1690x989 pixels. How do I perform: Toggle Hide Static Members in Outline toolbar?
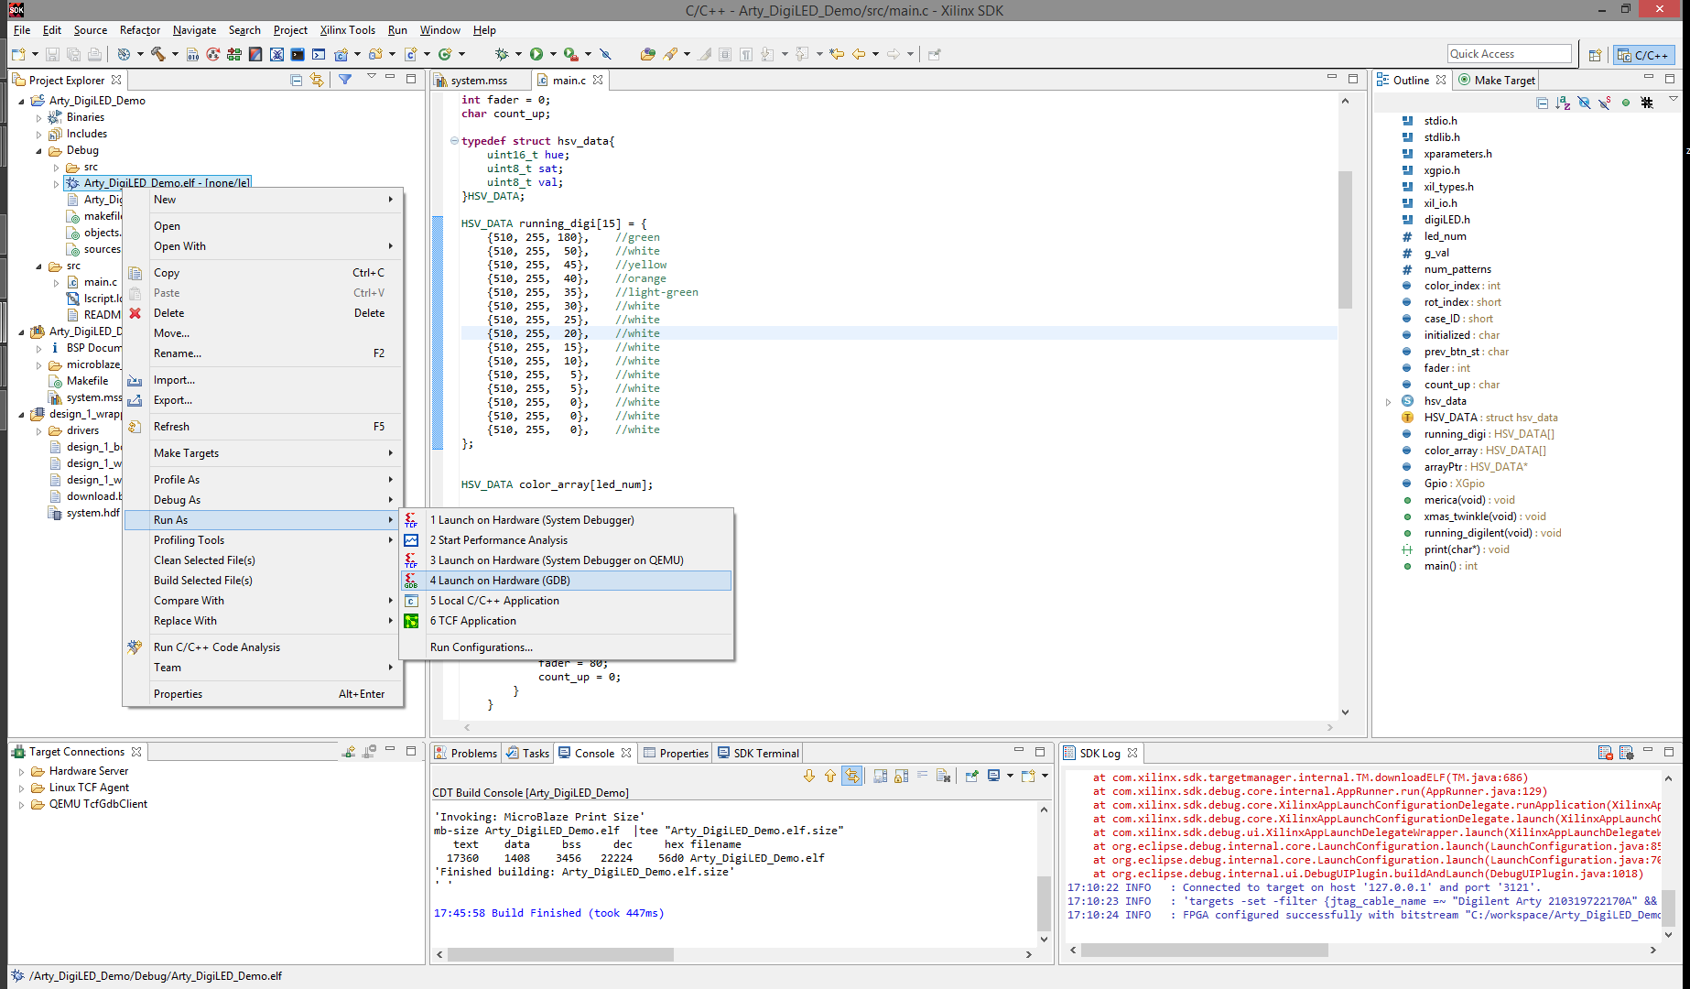[1605, 103]
